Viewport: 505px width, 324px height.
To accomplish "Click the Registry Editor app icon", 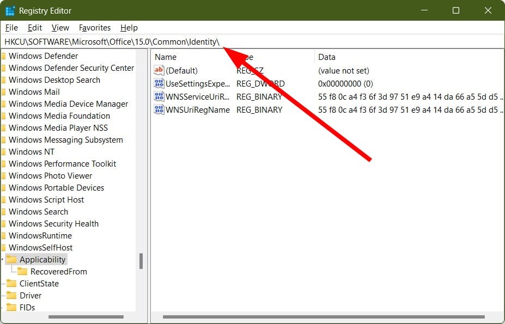I will click(10, 11).
